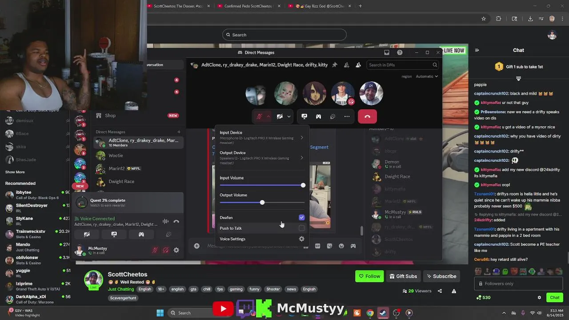The image size is (569, 320).
Task: Adjust the Input Volume slider handle
Action: coord(303,185)
